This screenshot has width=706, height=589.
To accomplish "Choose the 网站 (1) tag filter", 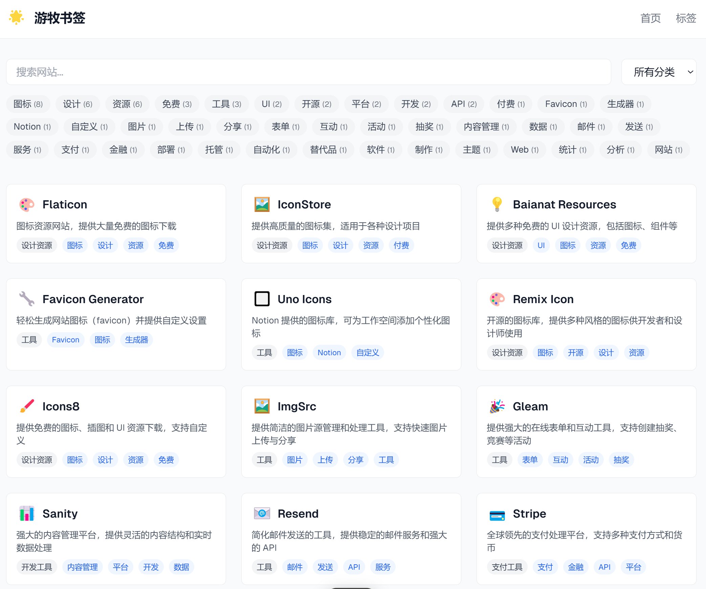I will click(668, 150).
